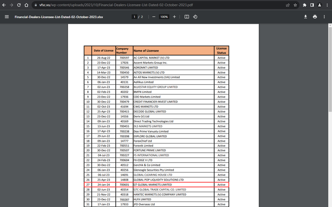Click the 'Date of License' column header
This screenshot has width=332, height=207.
coord(103,51)
